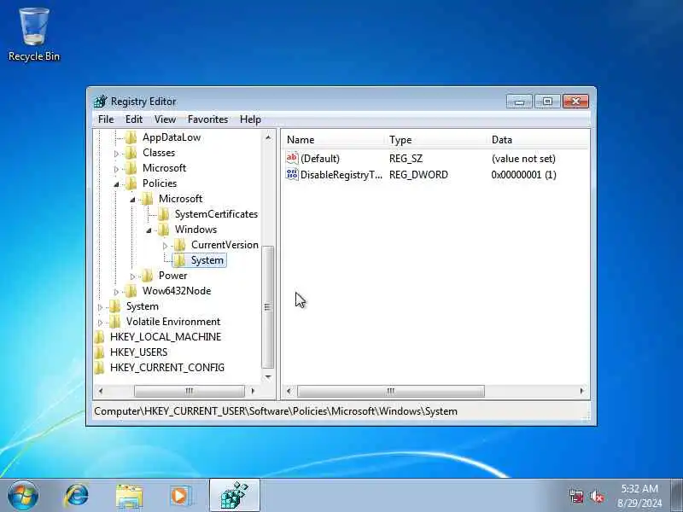Click the REG_DWORD type cell
The height and width of the screenshot is (512, 683).
click(418, 175)
